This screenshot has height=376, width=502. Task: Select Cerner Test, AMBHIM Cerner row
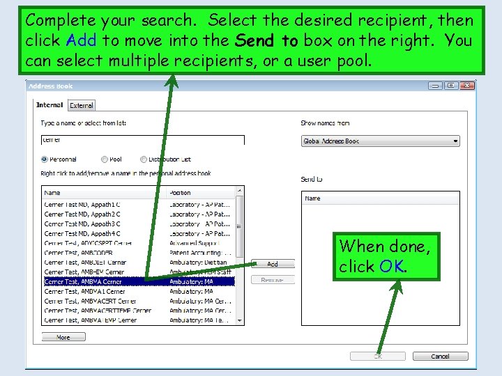click(x=139, y=272)
